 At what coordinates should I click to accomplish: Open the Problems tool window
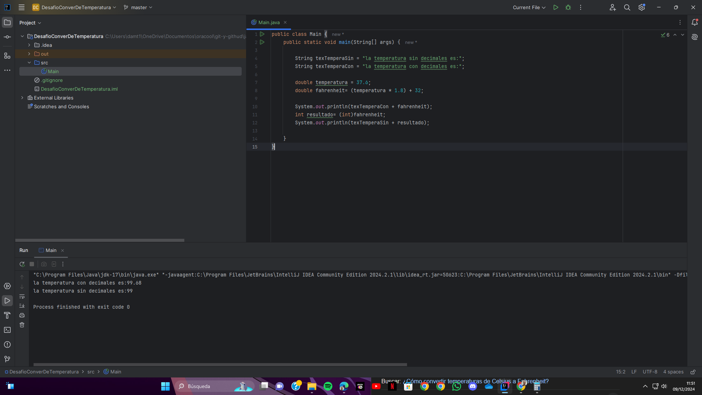(x=7, y=345)
